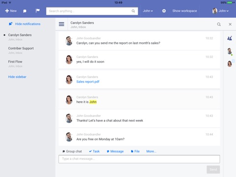The height and width of the screenshot is (177, 236).
Task: Expand the John dropdown next to search
Action: 148,11
